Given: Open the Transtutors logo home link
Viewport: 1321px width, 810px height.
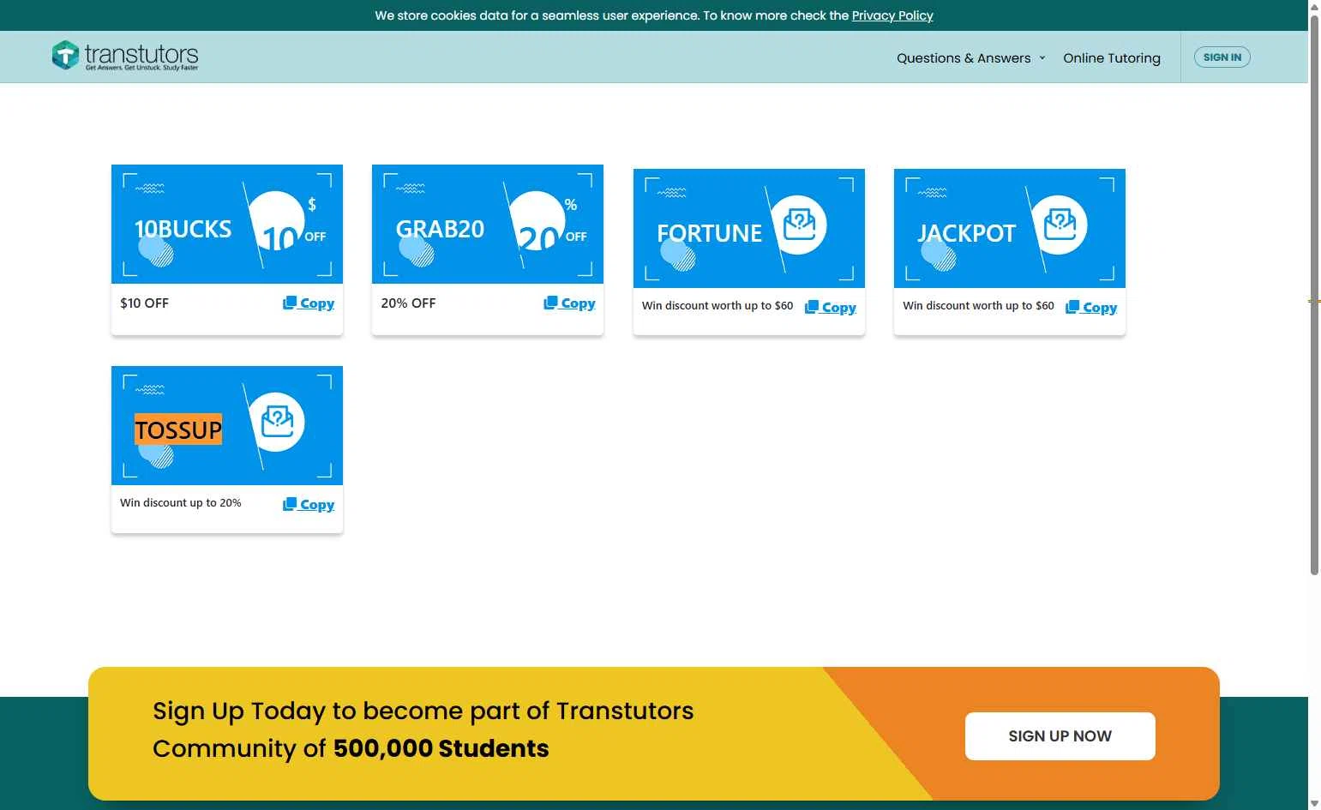Looking at the screenshot, I should pos(125,56).
